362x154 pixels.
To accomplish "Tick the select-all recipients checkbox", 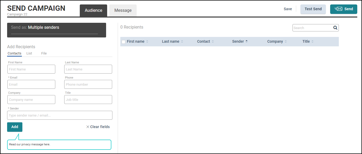I will [x=123, y=42].
